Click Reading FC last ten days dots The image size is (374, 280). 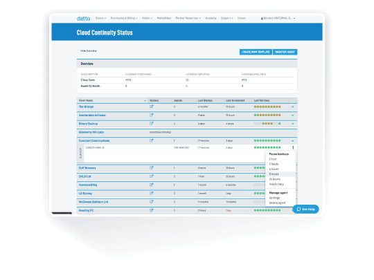pos(267,210)
